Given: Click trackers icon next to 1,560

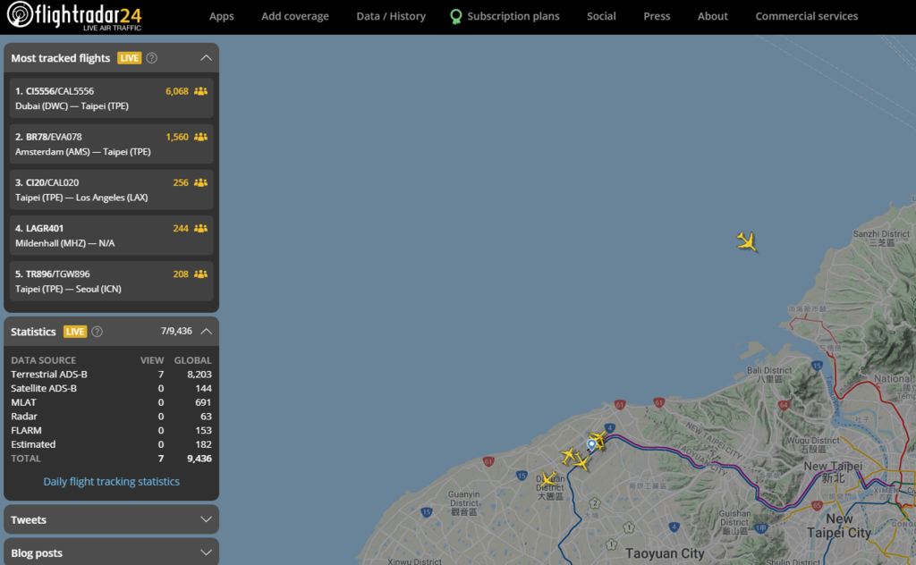Looking at the screenshot, I should click(200, 137).
